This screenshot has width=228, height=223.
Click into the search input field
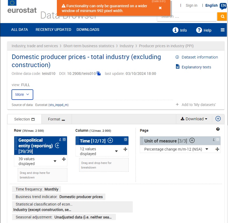click(x=186, y=17)
